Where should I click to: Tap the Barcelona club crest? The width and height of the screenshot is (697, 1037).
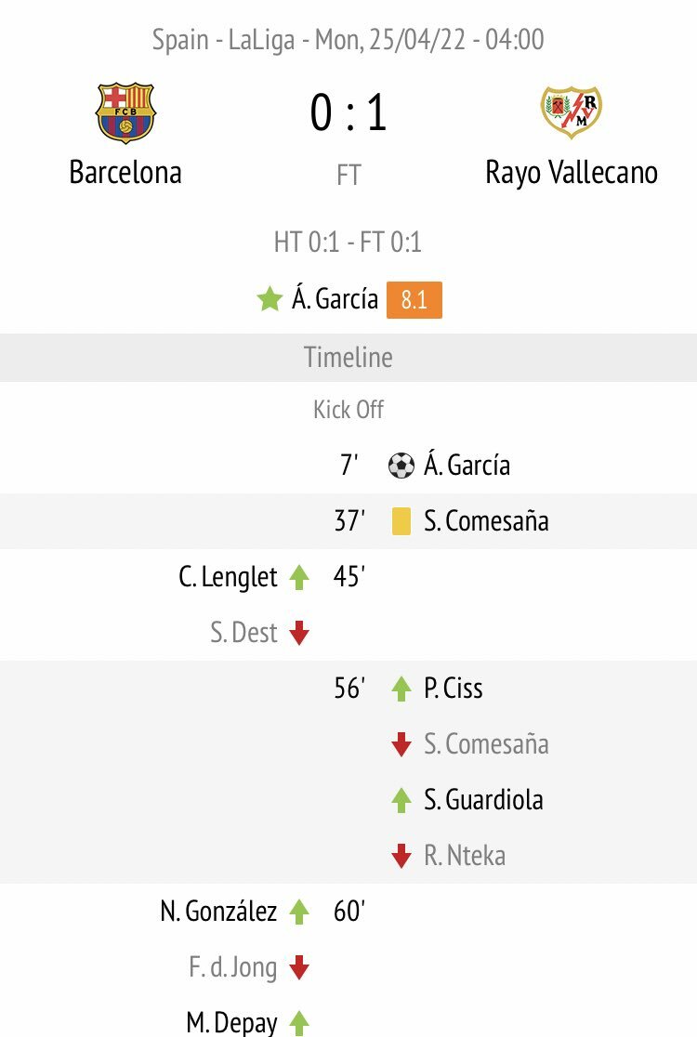pyautogui.click(x=125, y=113)
